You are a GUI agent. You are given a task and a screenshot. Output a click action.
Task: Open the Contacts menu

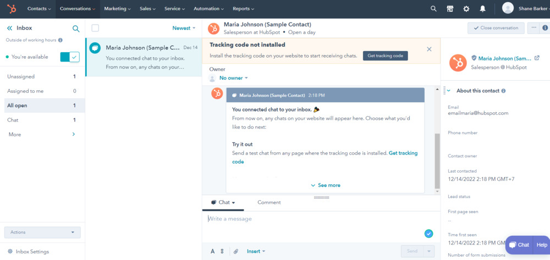pos(39,9)
